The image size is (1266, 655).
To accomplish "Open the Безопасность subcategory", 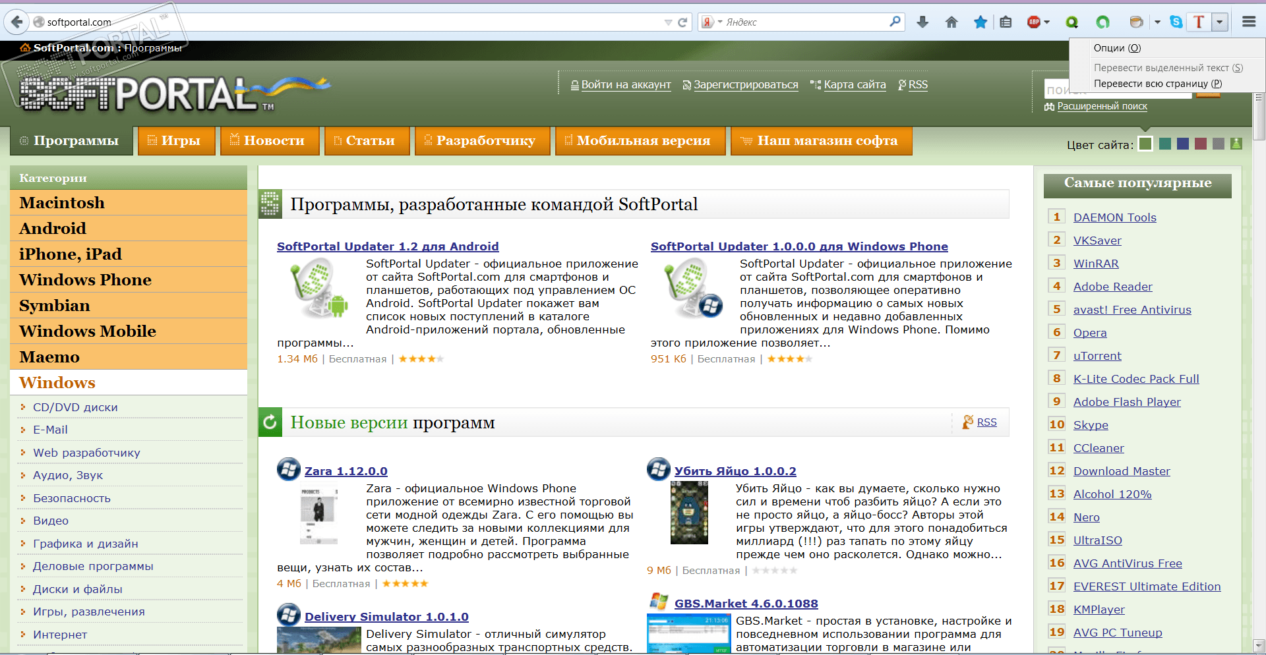I will (x=72, y=498).
